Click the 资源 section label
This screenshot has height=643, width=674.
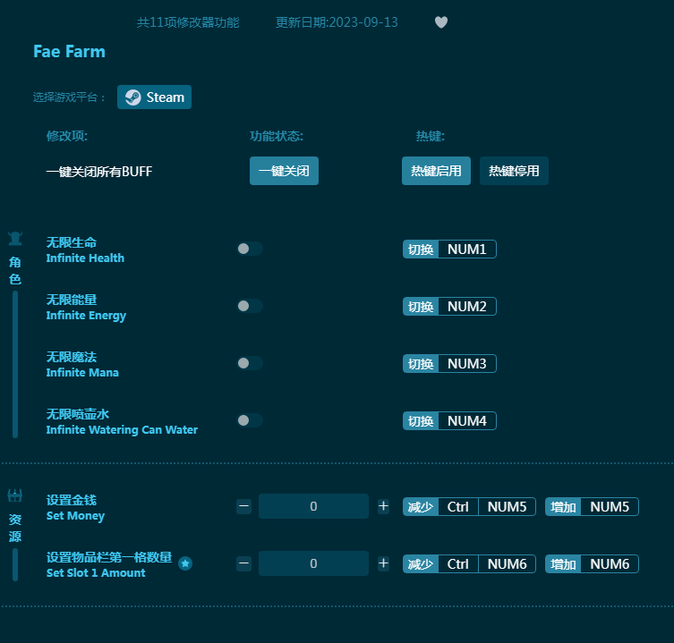point(15,528)
